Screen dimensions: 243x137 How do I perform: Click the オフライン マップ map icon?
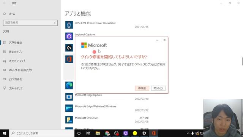pyautogui.click(x=5, y=61)
